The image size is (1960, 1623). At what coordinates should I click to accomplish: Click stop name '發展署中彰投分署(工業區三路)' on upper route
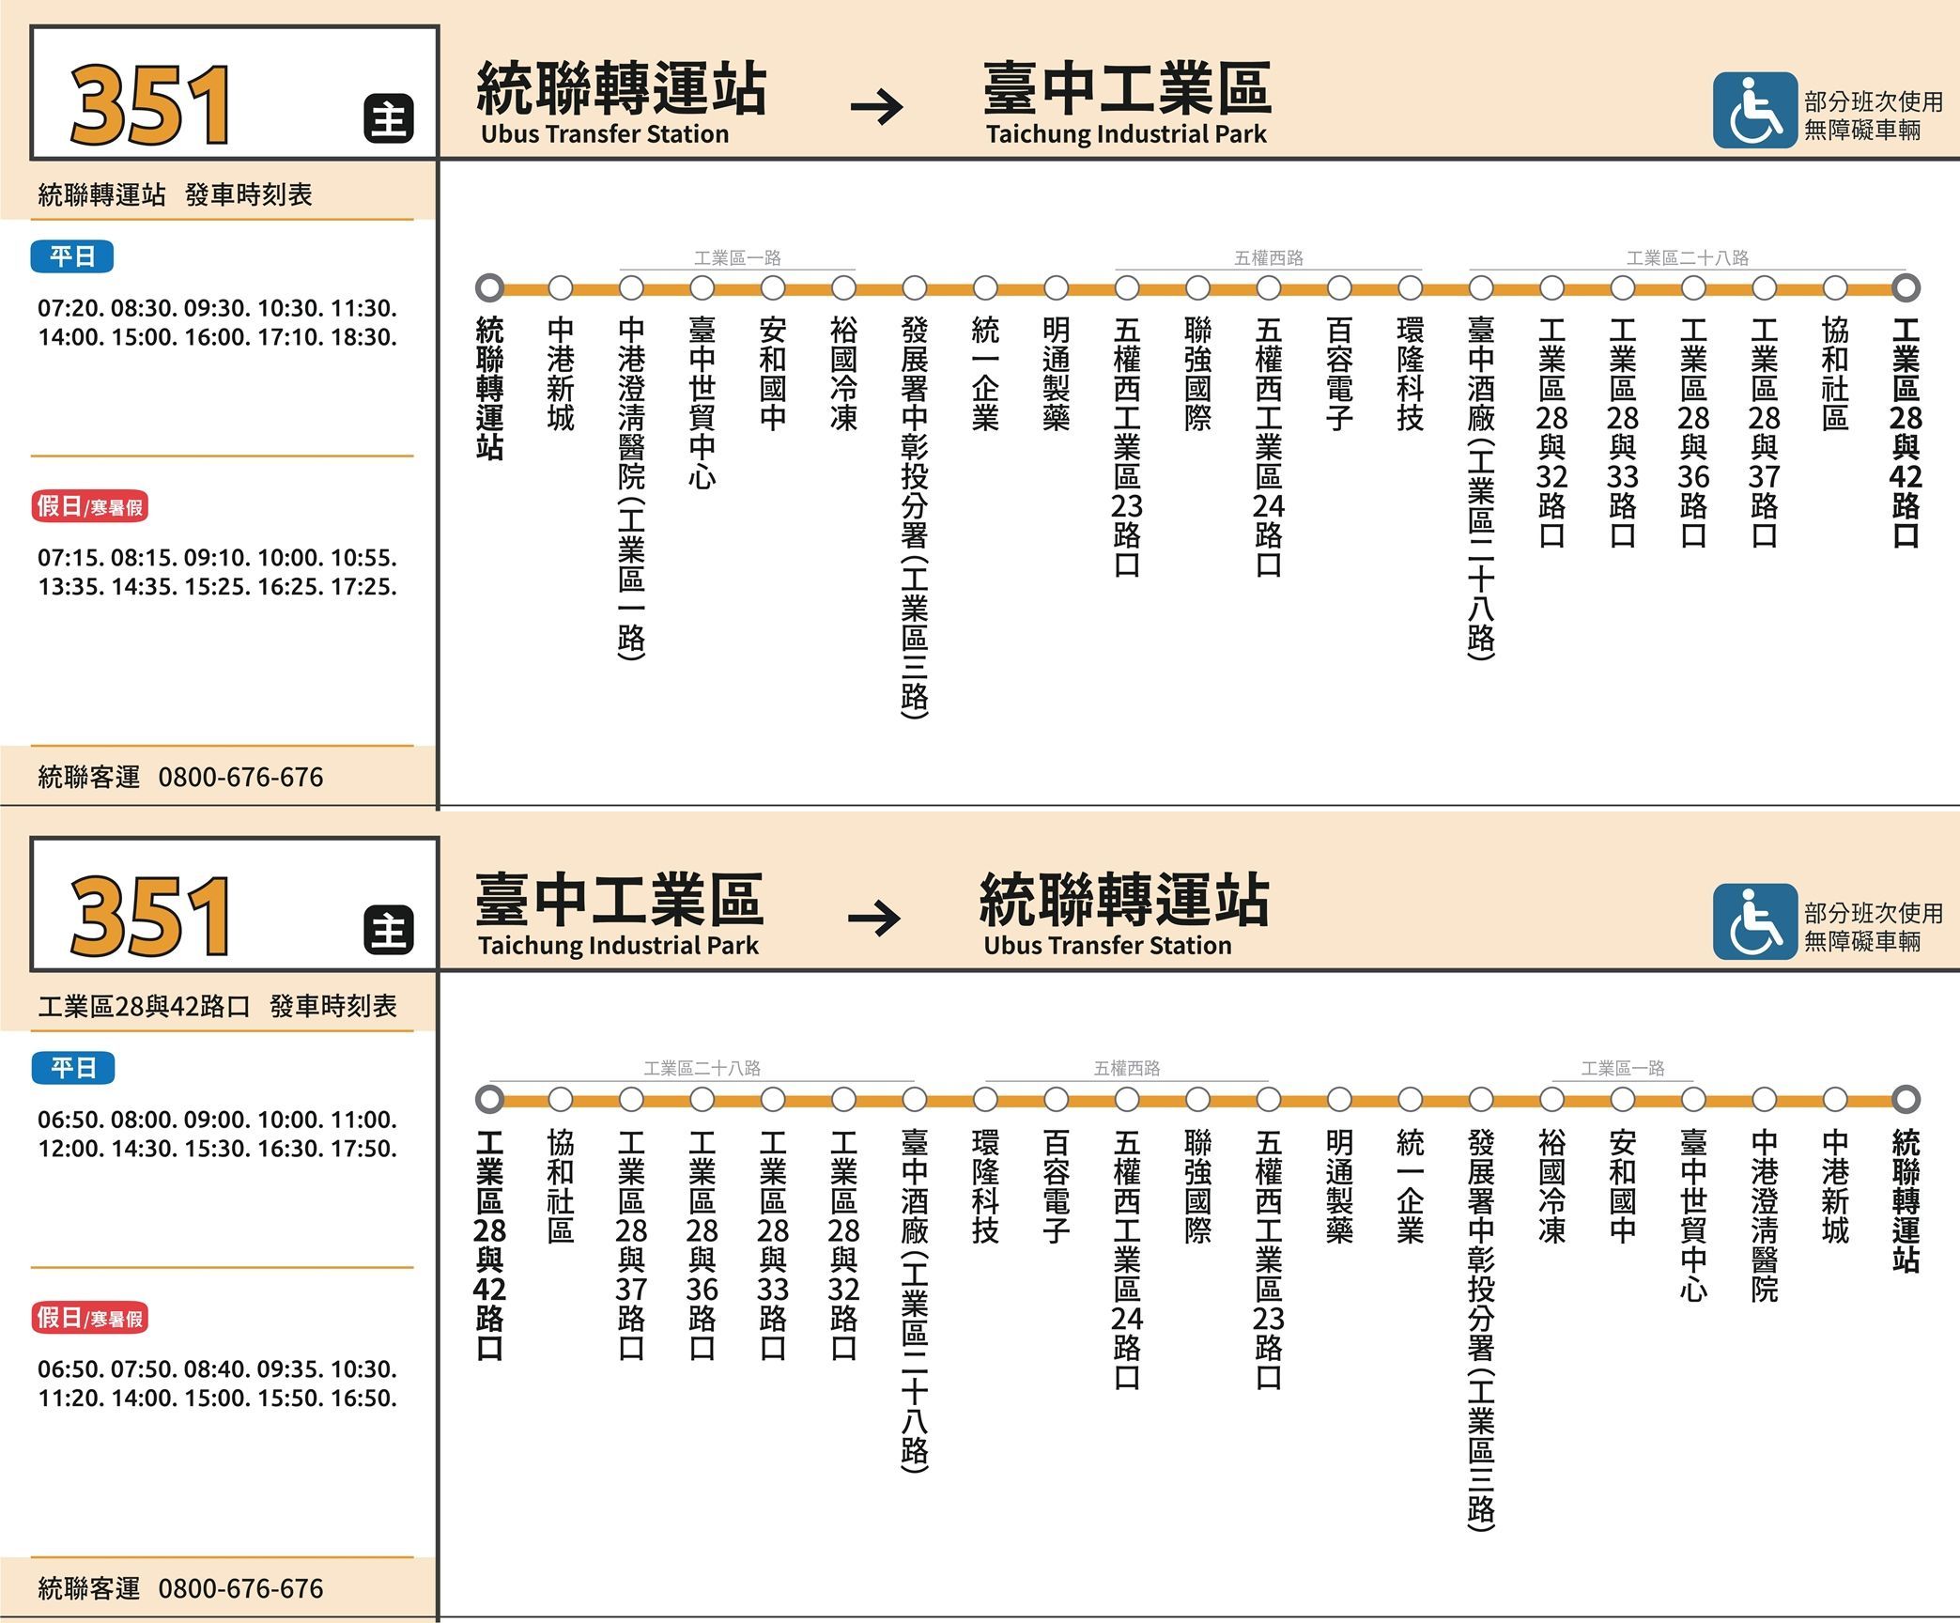tap(915, 518)
